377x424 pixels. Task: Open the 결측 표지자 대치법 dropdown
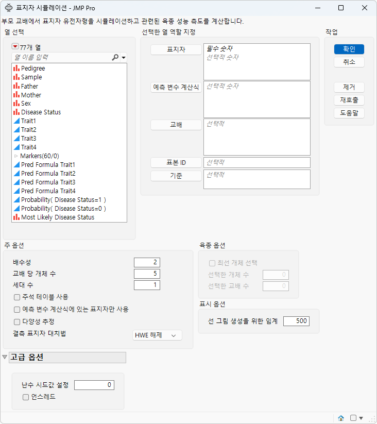[x=157, y=335]
